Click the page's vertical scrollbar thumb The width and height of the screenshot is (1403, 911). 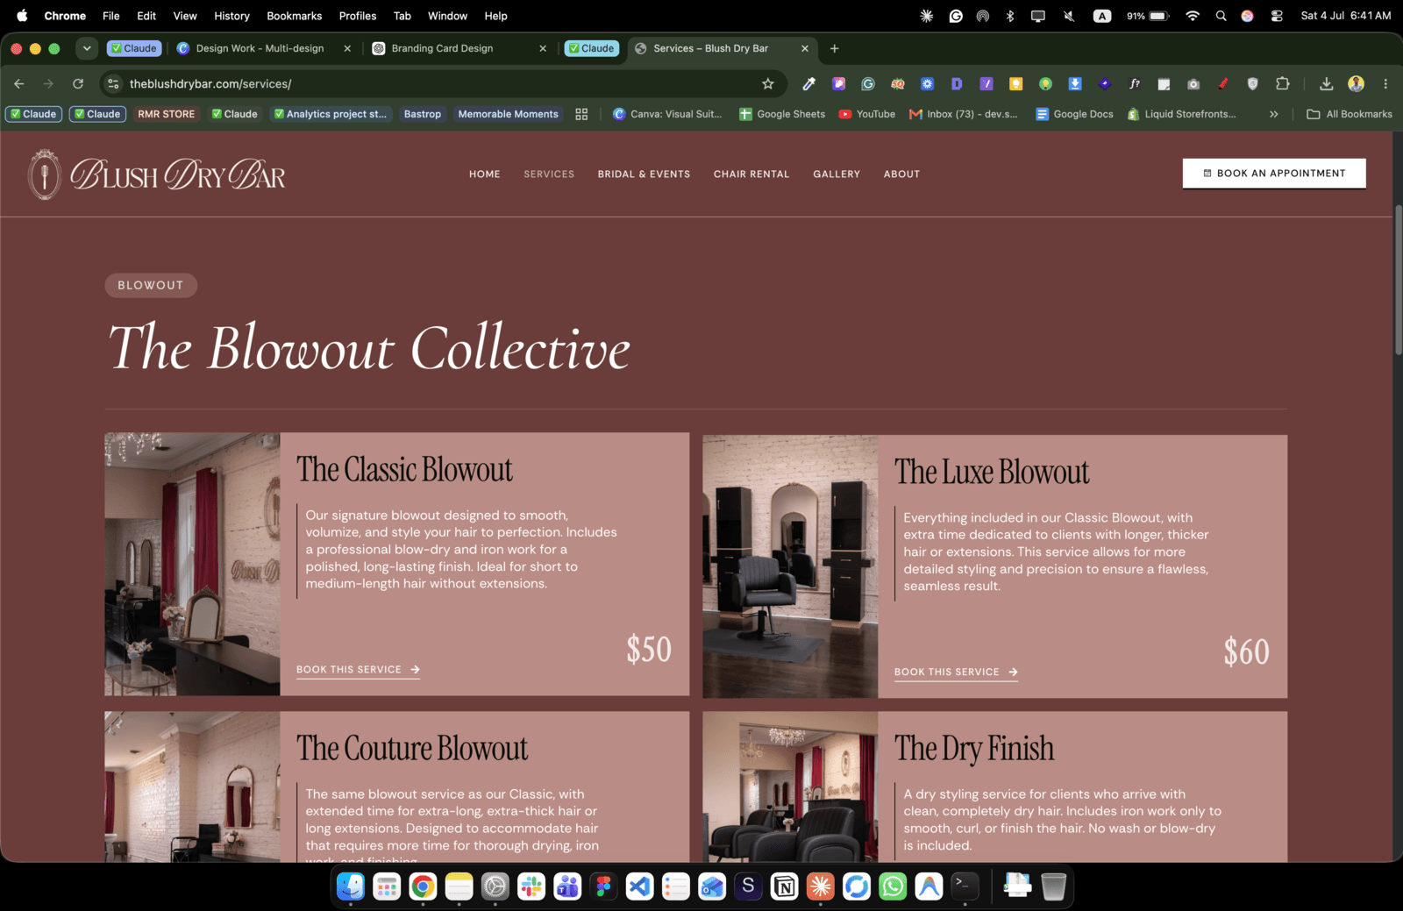click(1398, 279)
